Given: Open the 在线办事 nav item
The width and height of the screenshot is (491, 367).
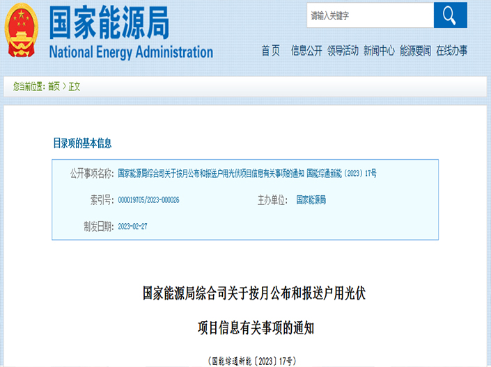Looking at the screenshot, I should 452,51.
